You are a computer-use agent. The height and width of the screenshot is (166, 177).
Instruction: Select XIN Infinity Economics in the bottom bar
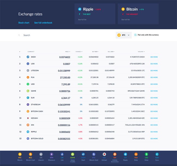pos(115,158)
